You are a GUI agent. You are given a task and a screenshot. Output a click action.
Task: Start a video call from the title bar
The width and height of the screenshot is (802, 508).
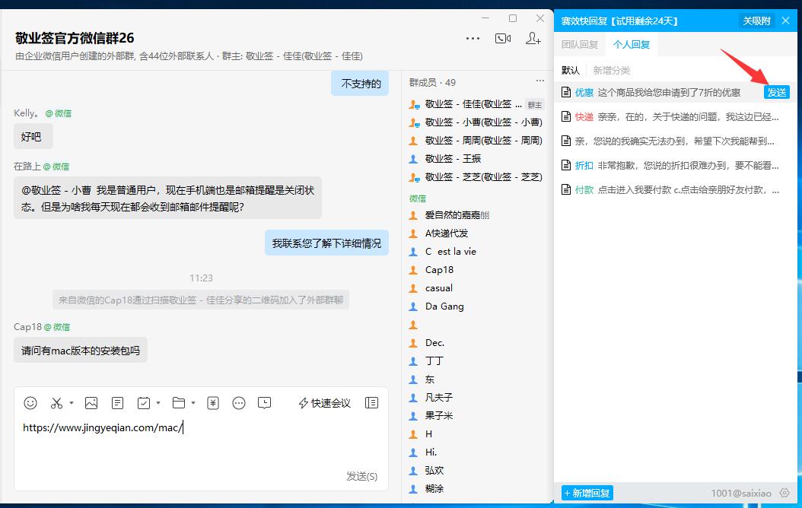(x=503, y=38)
